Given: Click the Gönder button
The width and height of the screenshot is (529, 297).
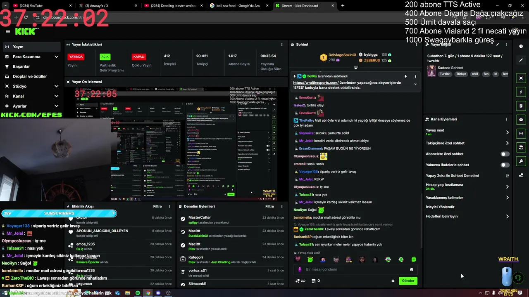Looking at the screenshot, I should 408,280.
